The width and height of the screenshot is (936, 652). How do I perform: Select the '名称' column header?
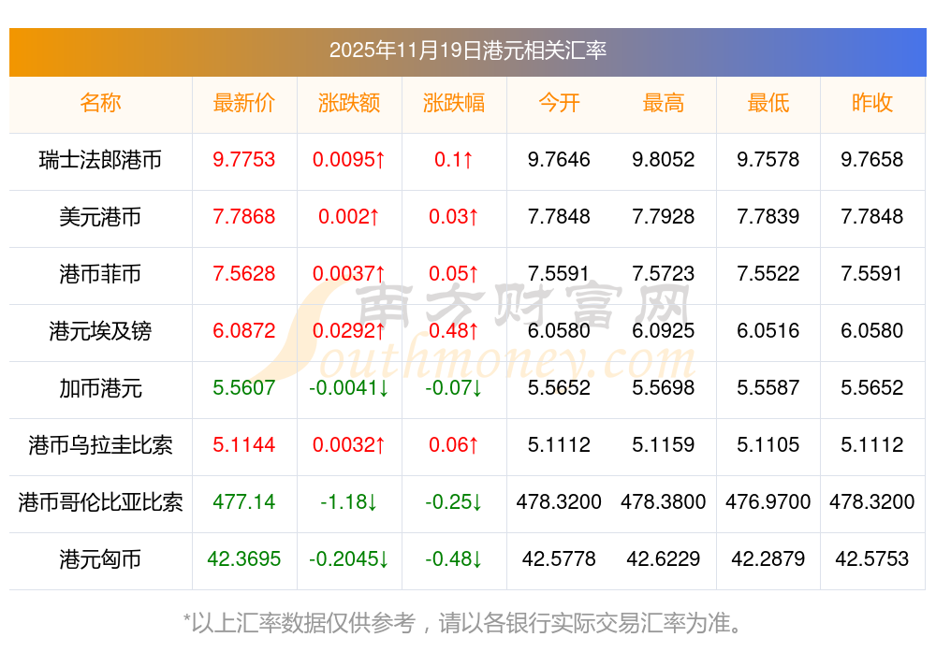pyautogui.click(x=100, y=103)
